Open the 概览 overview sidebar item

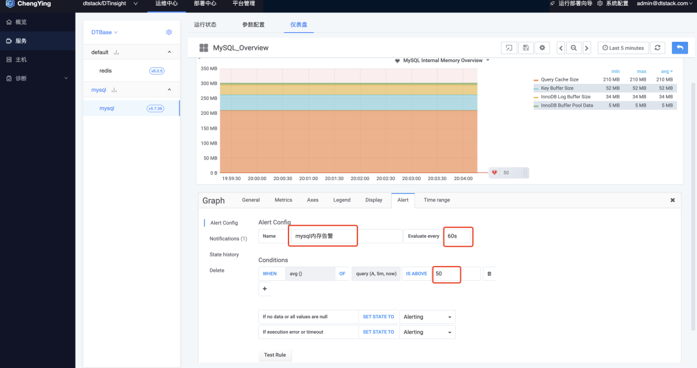point(37,22)
